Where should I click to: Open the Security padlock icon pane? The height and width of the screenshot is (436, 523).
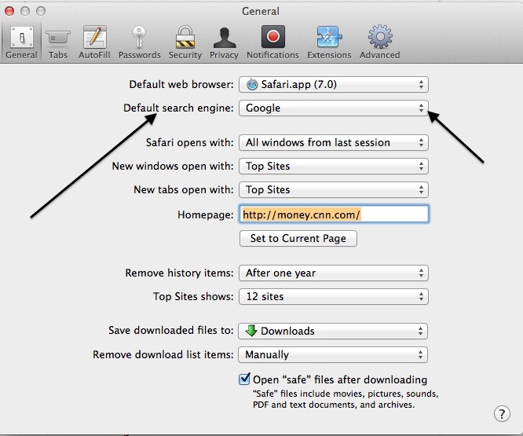click(185, 42)
